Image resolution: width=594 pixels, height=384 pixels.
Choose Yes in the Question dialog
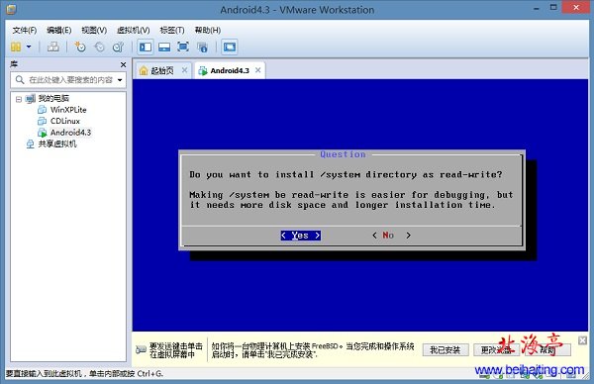pyautogui.click(x=300, y=236)
